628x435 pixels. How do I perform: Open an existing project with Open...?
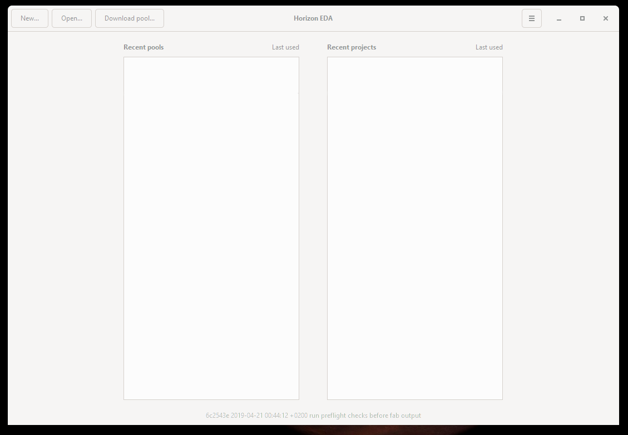72,18
